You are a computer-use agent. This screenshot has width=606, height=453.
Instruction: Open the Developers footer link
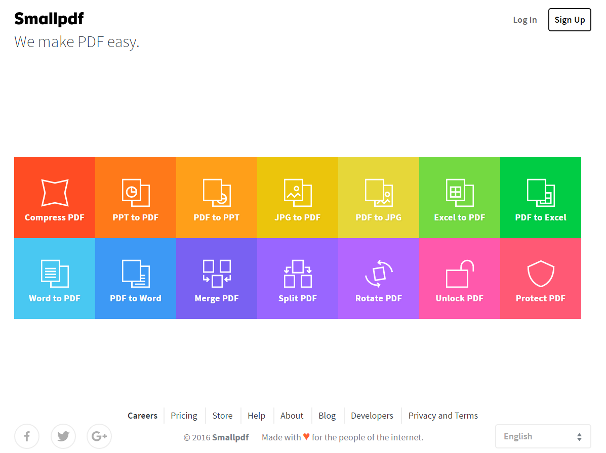(372, 416)
